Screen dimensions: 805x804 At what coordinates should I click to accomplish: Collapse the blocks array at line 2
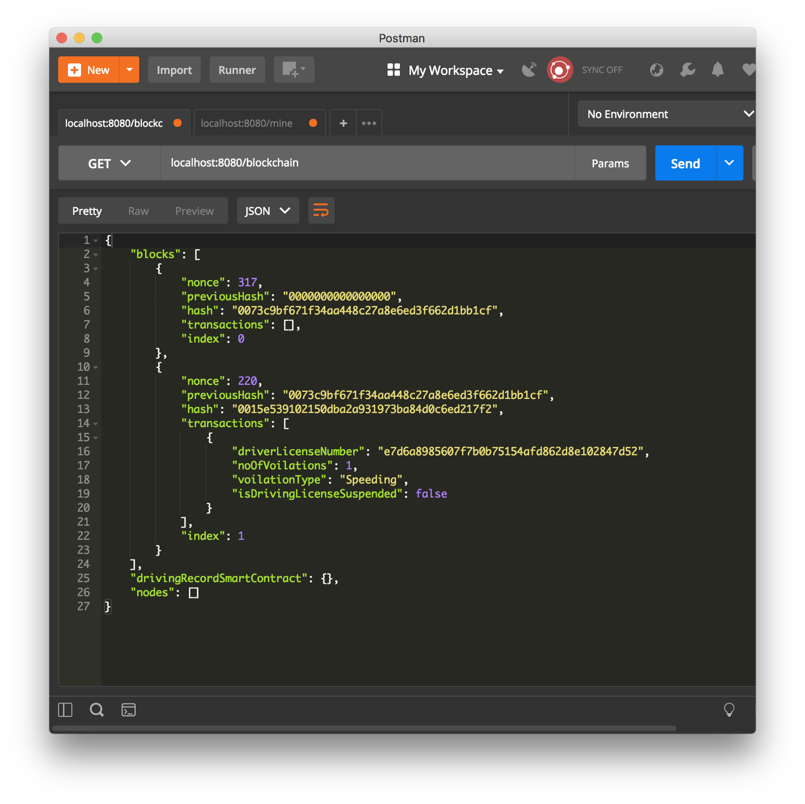pos(96,255)
